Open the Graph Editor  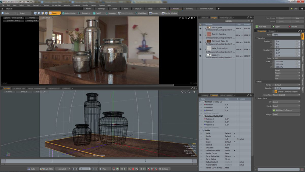pos(47,169)
